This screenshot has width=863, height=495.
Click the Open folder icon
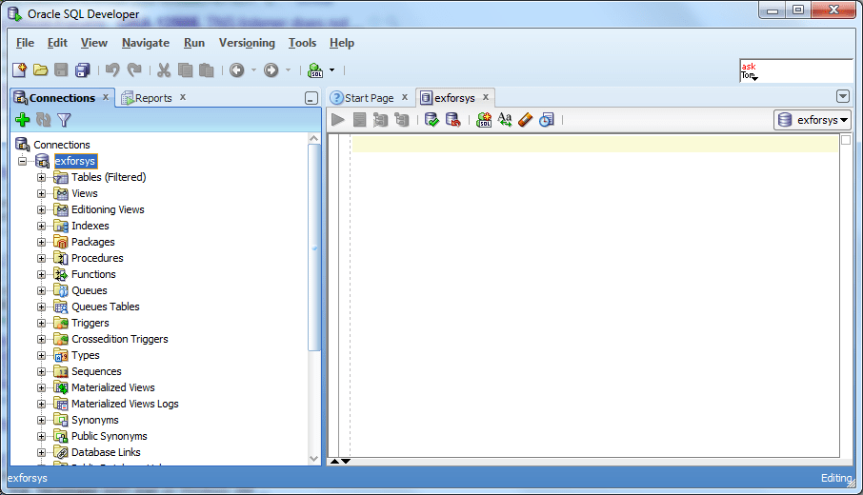coord(40,69)
